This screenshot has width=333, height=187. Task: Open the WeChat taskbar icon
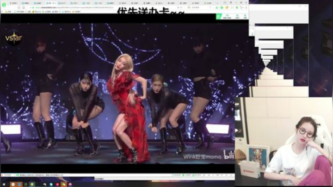(x=64, y=184)
